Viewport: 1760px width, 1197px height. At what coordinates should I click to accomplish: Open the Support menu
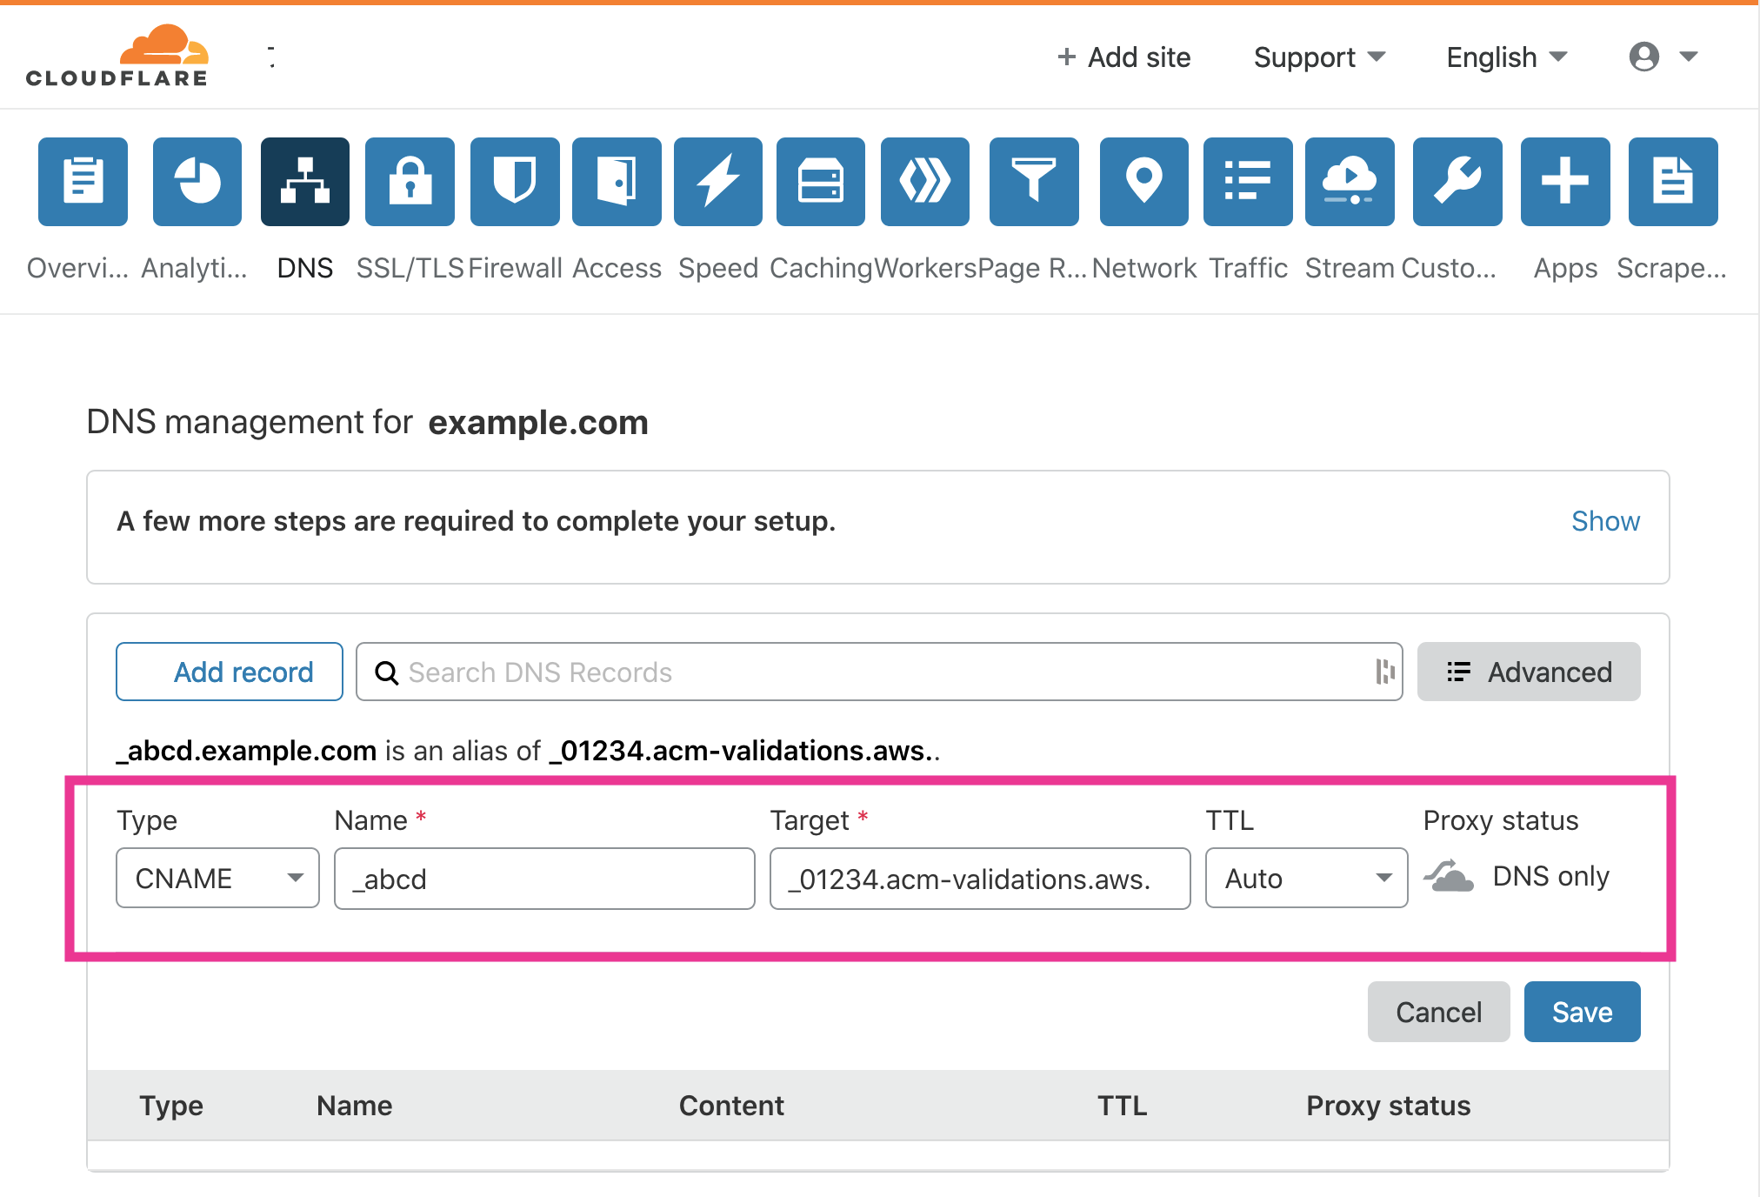[1318, 57]
